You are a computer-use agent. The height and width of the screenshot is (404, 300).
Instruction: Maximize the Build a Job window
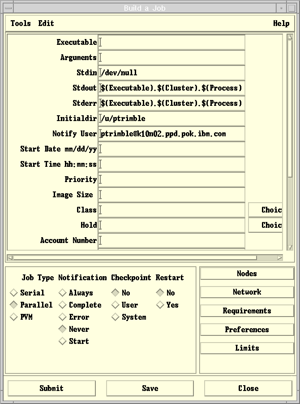coord(291,8)
